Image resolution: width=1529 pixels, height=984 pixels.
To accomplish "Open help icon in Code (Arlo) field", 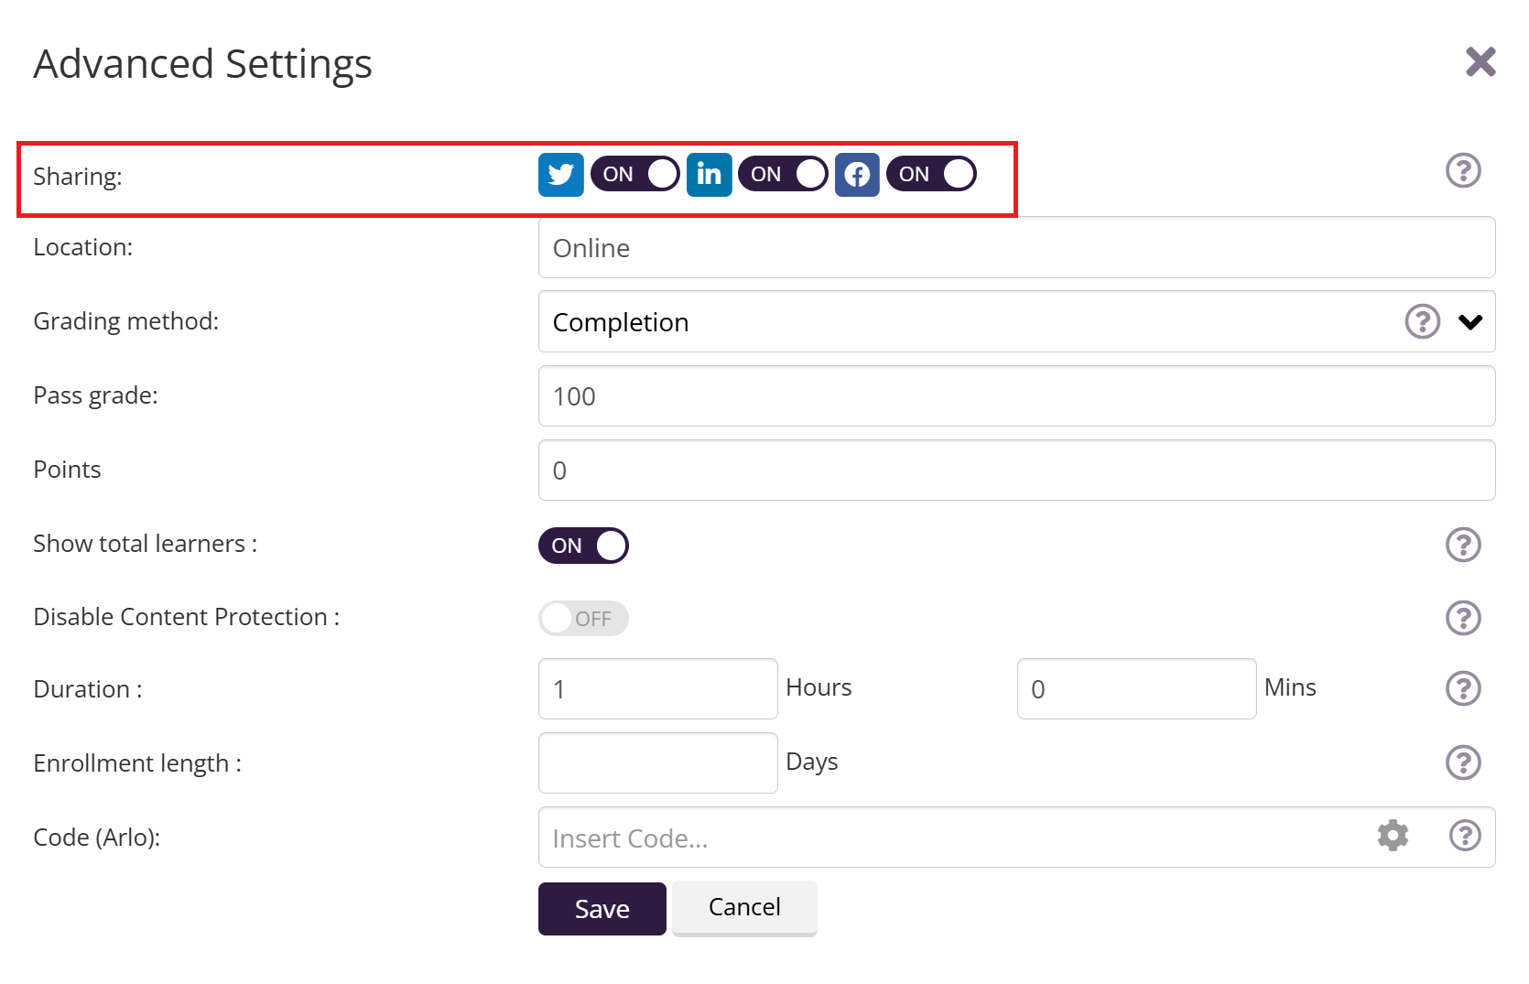I will click(1465, 836).
